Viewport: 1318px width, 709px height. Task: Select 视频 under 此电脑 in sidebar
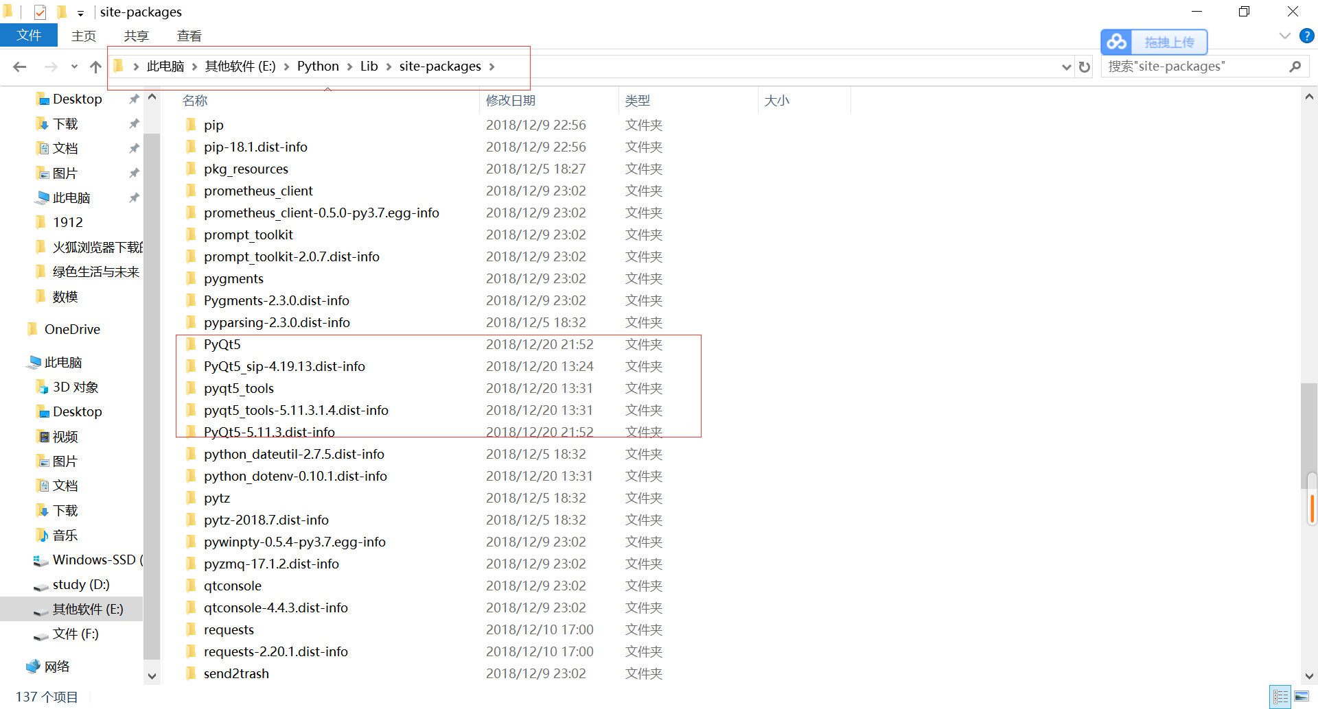coord(65,437)
